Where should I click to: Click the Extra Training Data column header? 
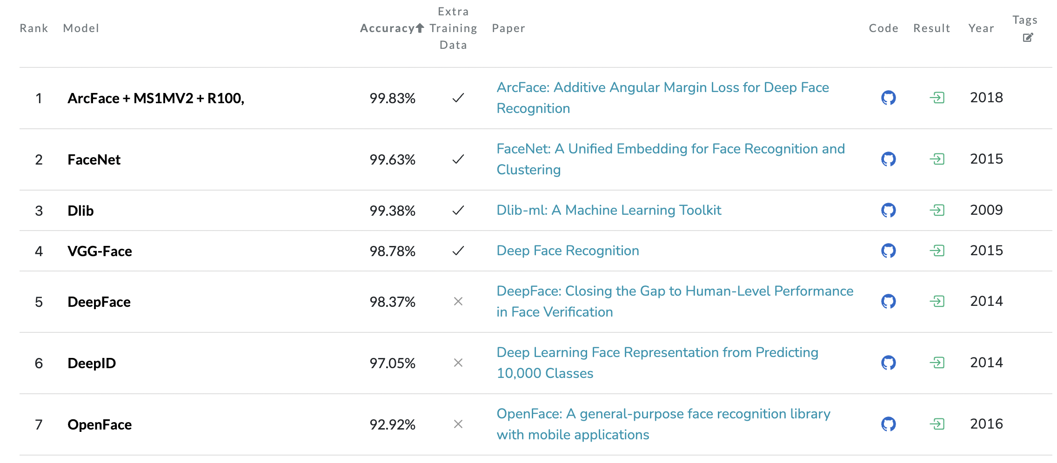coord(453,28)
